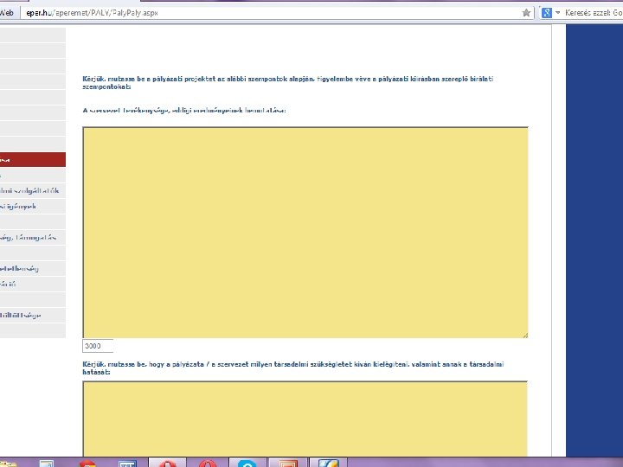Click into the first yellow text area
The image size is (623, 467).
click(x=305, y=233)
